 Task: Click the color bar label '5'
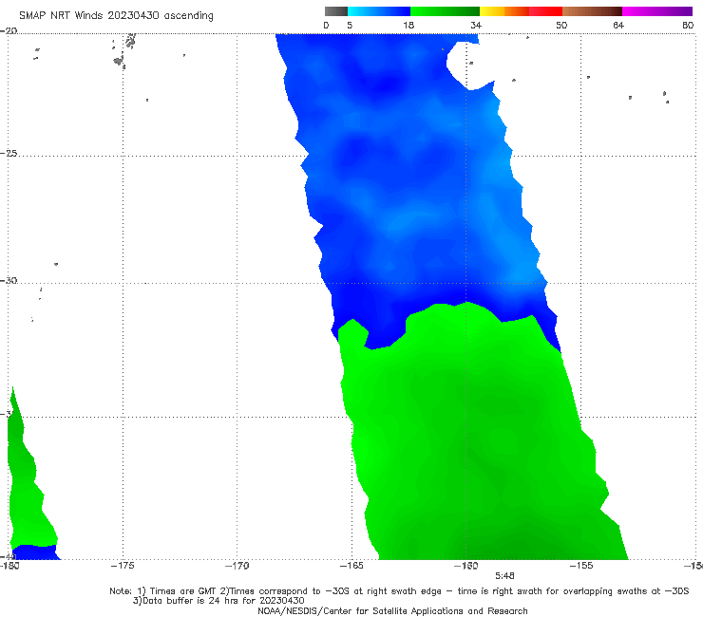point(350,25)
